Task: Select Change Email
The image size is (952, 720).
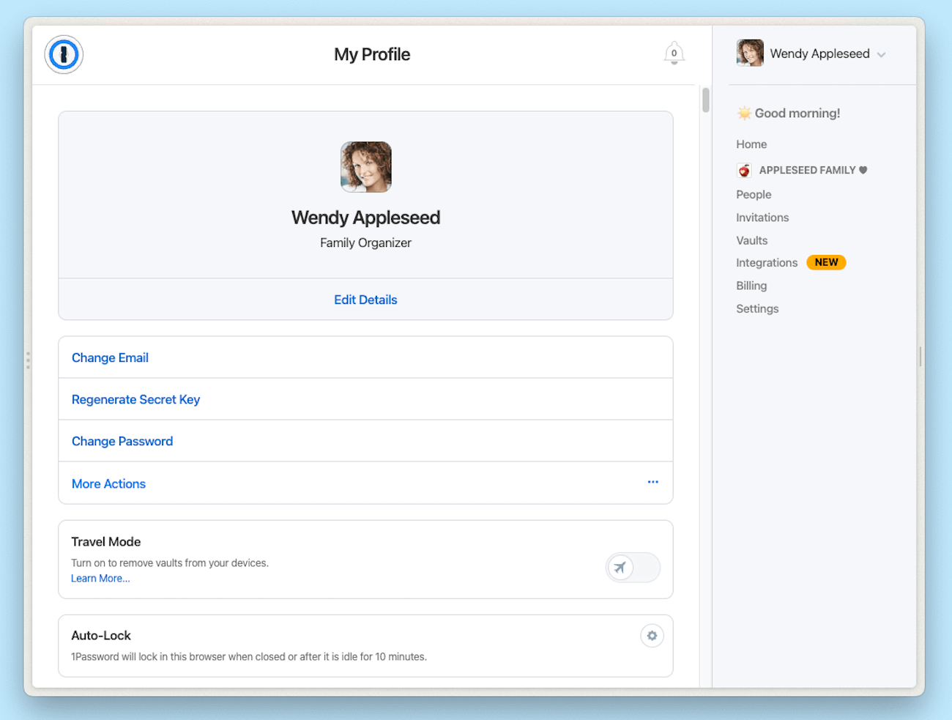Action: (x=110, y=357)
